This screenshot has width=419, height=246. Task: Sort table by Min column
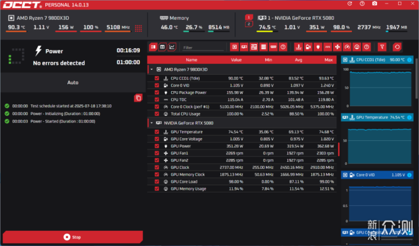click(x=268, y=60)
